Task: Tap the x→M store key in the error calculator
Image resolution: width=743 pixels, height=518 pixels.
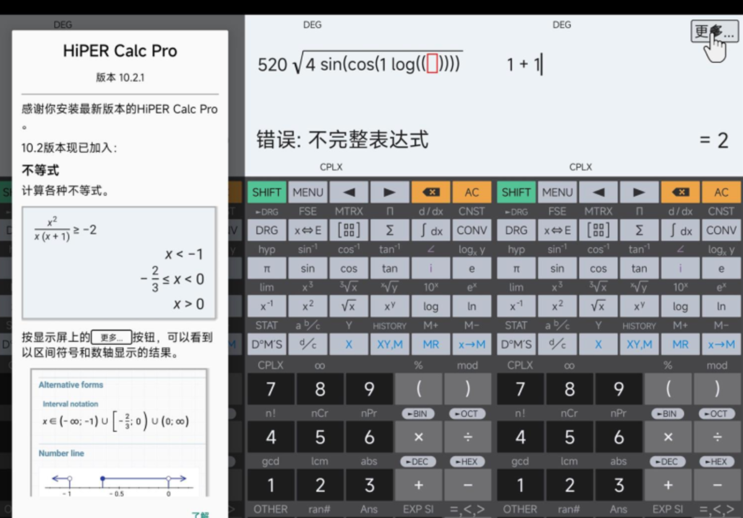Action: [x=472, y=345]
